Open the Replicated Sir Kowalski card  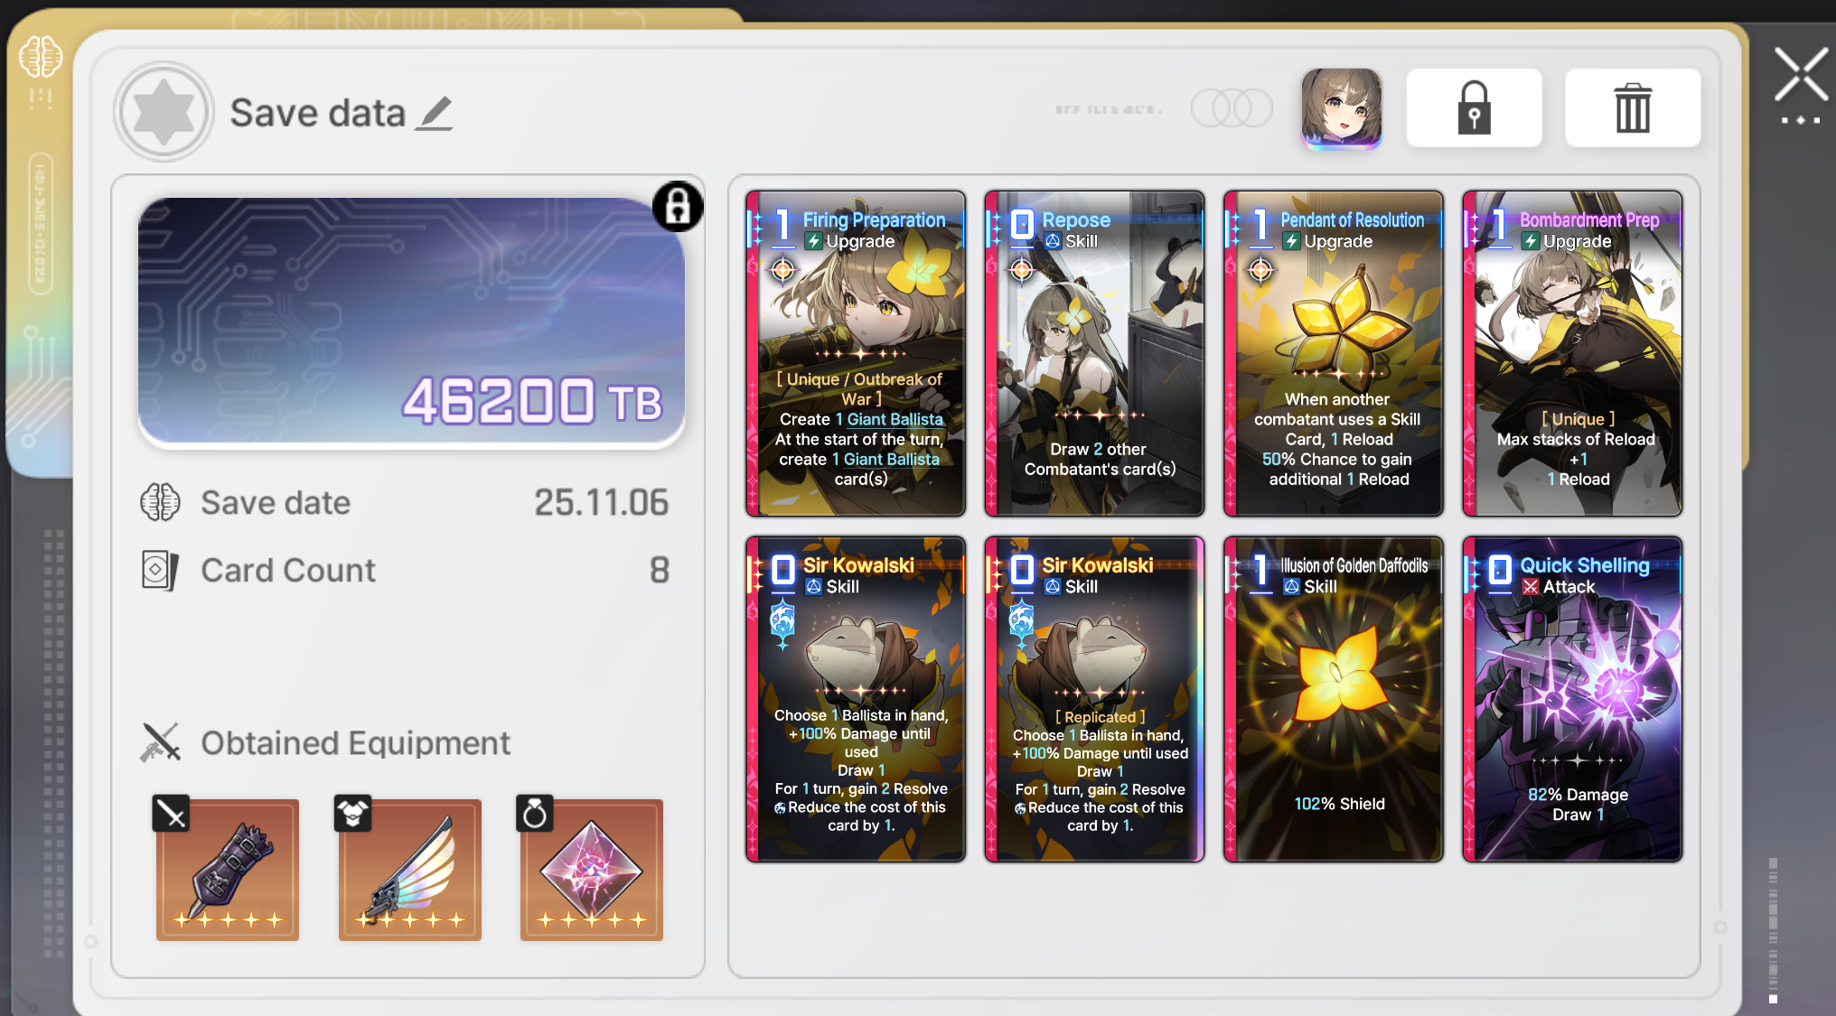[x=1094, y=699]
